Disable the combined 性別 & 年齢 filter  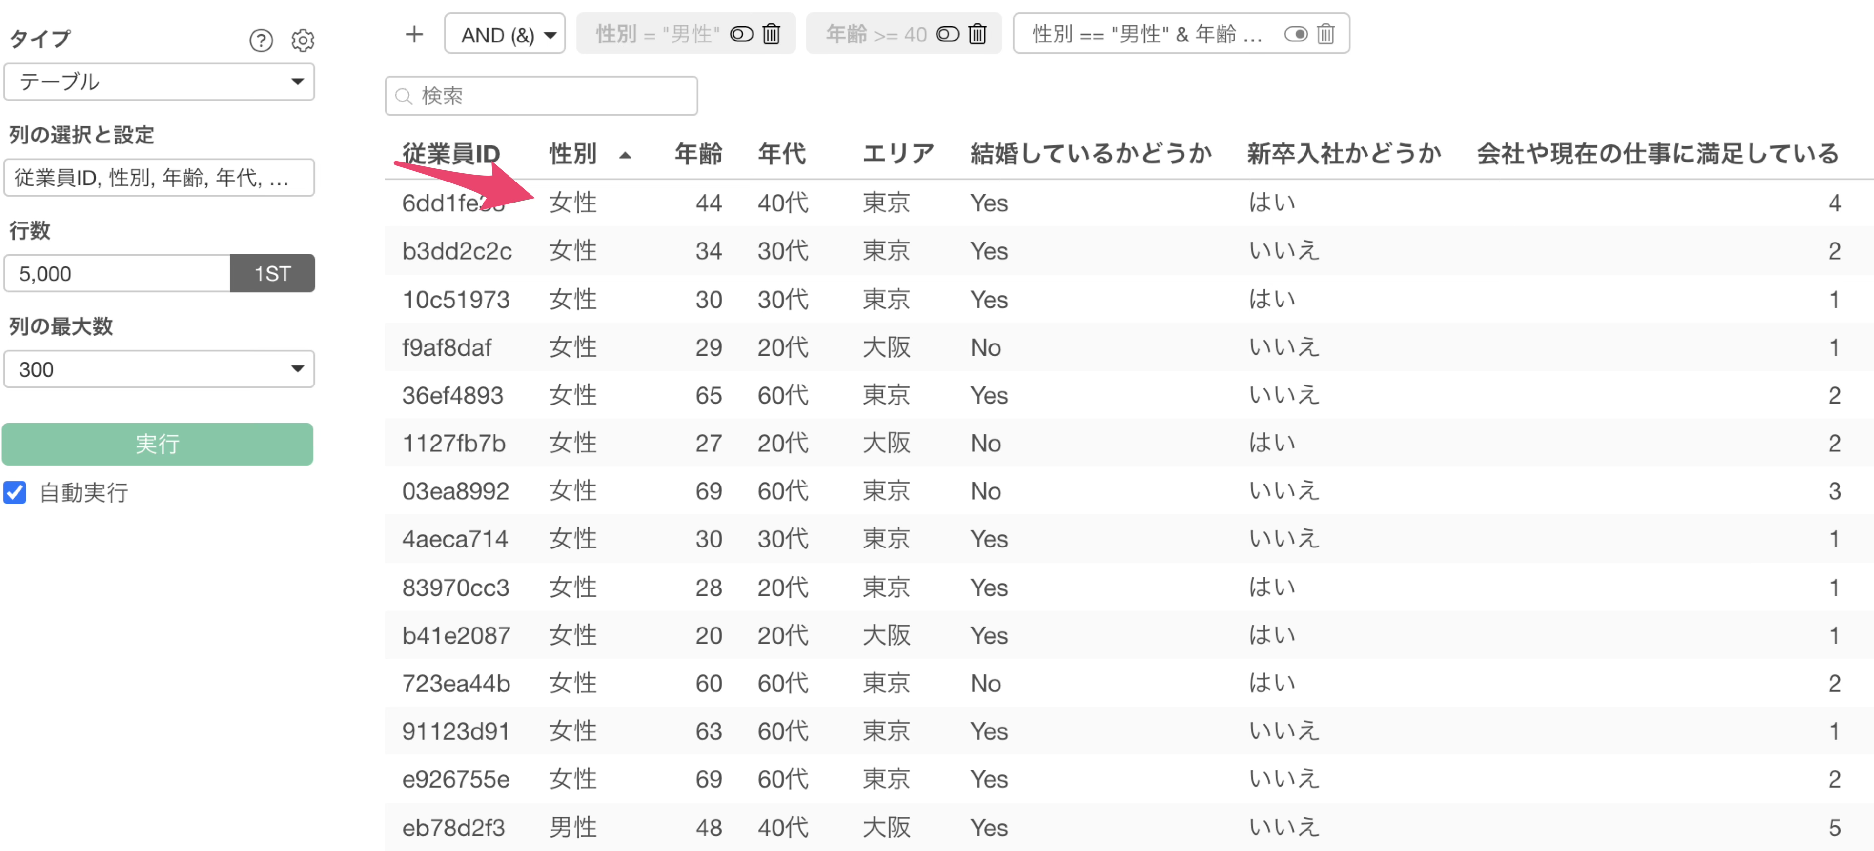pyautogui.click(x=1296, y=34)
